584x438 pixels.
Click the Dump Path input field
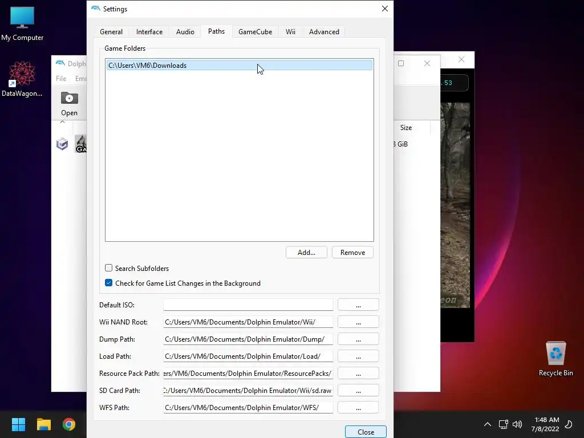[x=248, y=339]
